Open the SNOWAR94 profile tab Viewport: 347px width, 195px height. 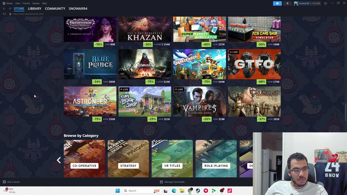[78, 9]
